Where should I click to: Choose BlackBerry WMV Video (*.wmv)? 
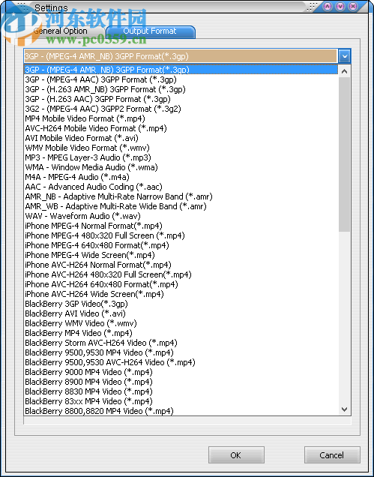pos(181,323)
